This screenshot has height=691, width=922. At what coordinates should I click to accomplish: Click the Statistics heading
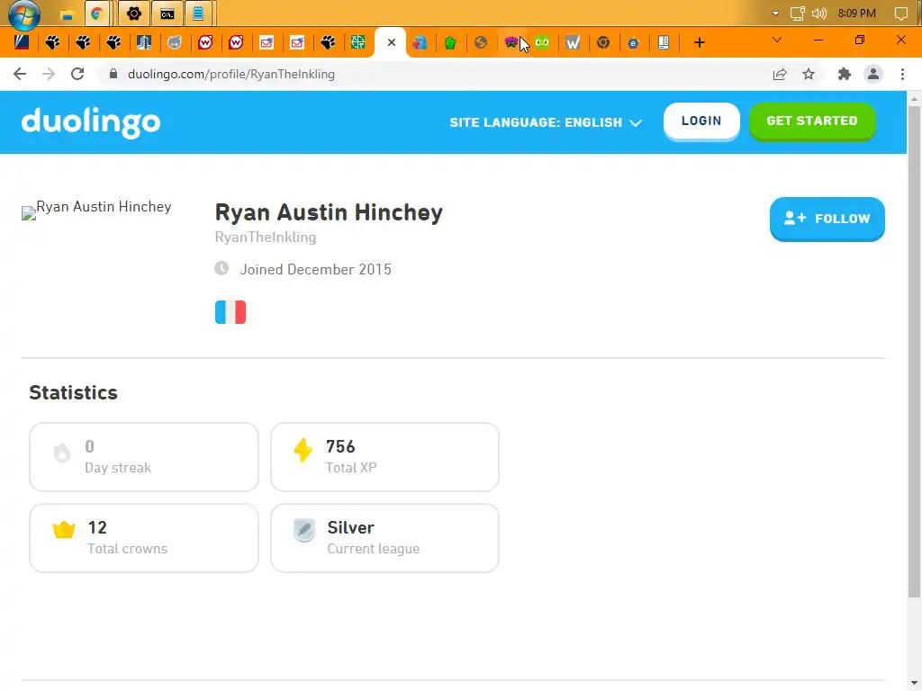tap(74, 392)
